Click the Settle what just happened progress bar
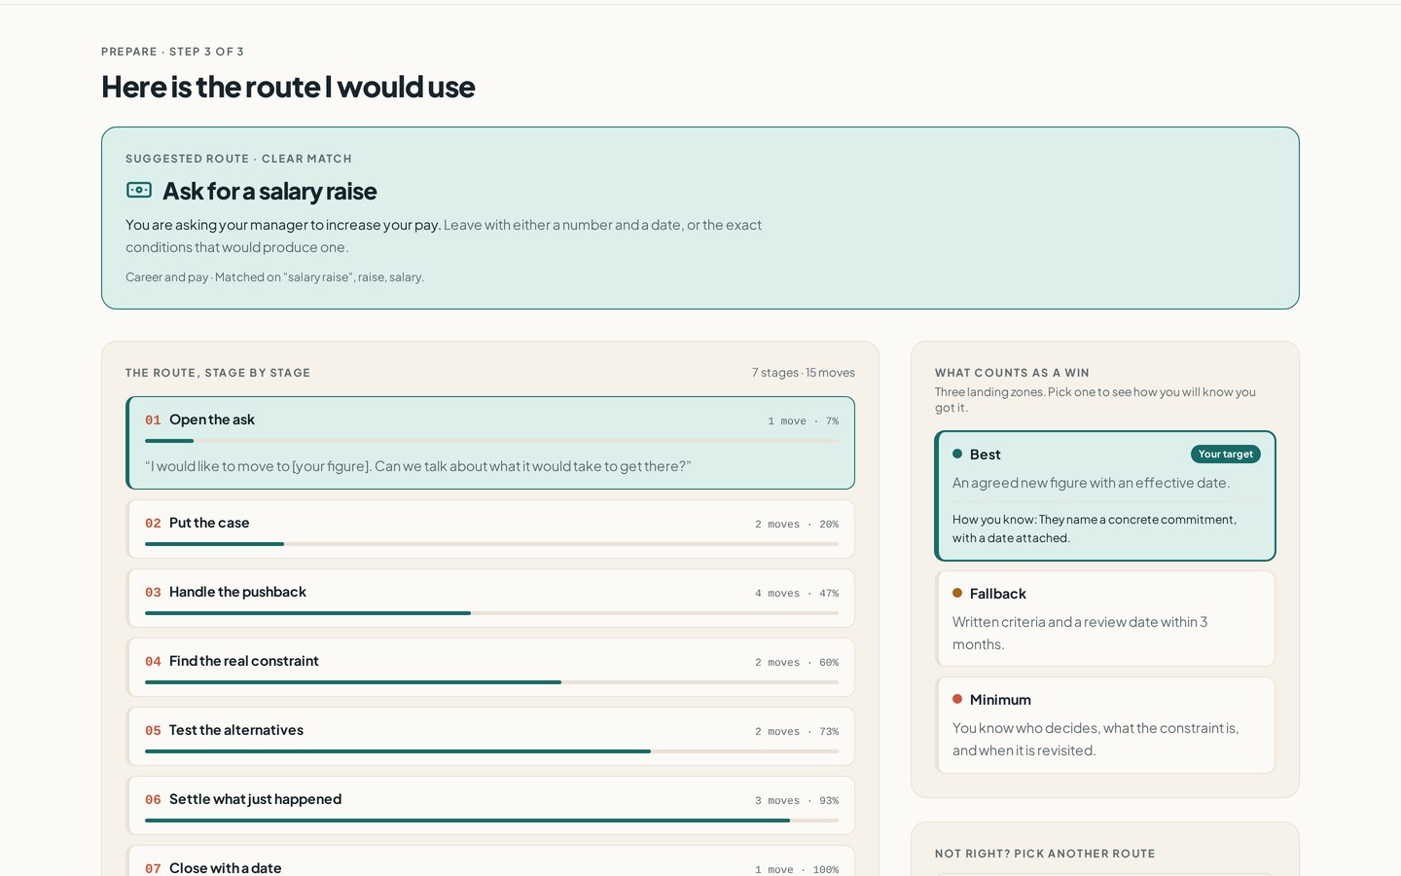1401x876 pixels. point(491,821)
